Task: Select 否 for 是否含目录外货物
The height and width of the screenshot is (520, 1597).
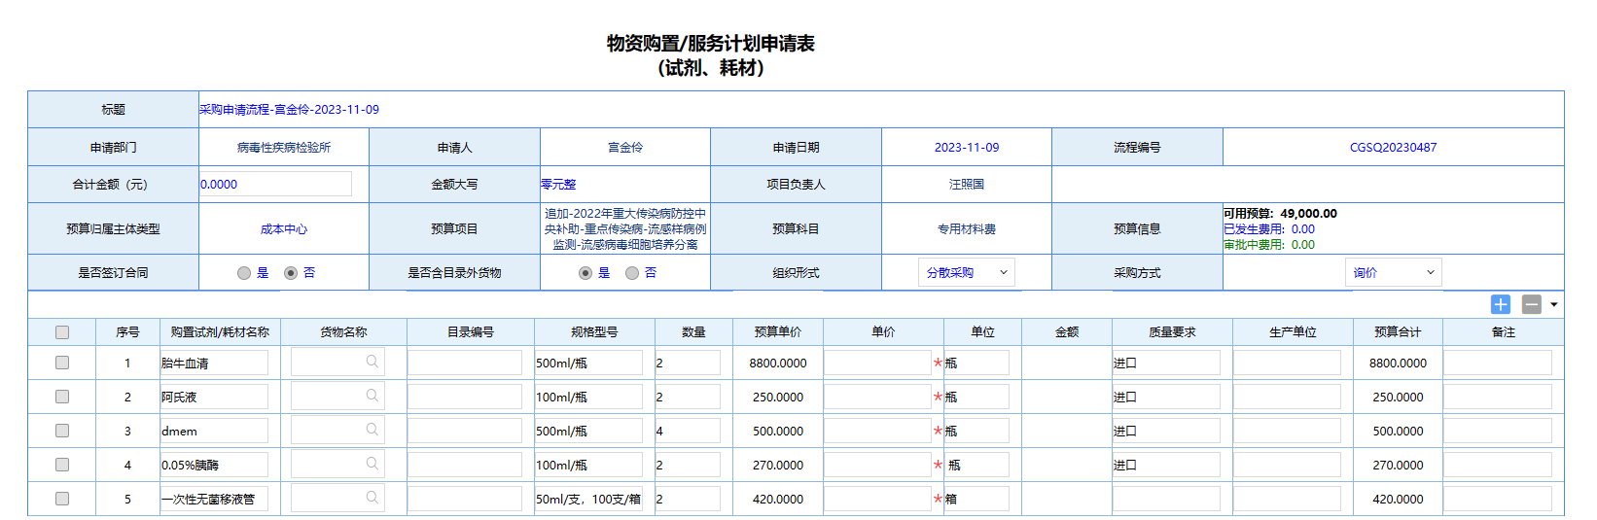Action: 632,273
